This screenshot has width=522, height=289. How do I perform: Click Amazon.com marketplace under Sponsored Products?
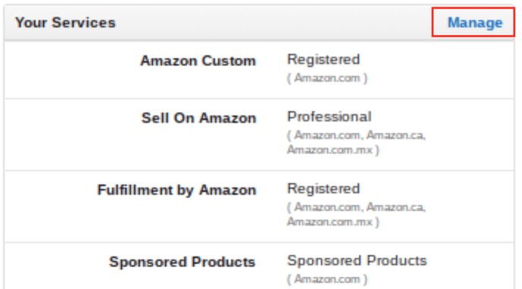coord(327,279)
